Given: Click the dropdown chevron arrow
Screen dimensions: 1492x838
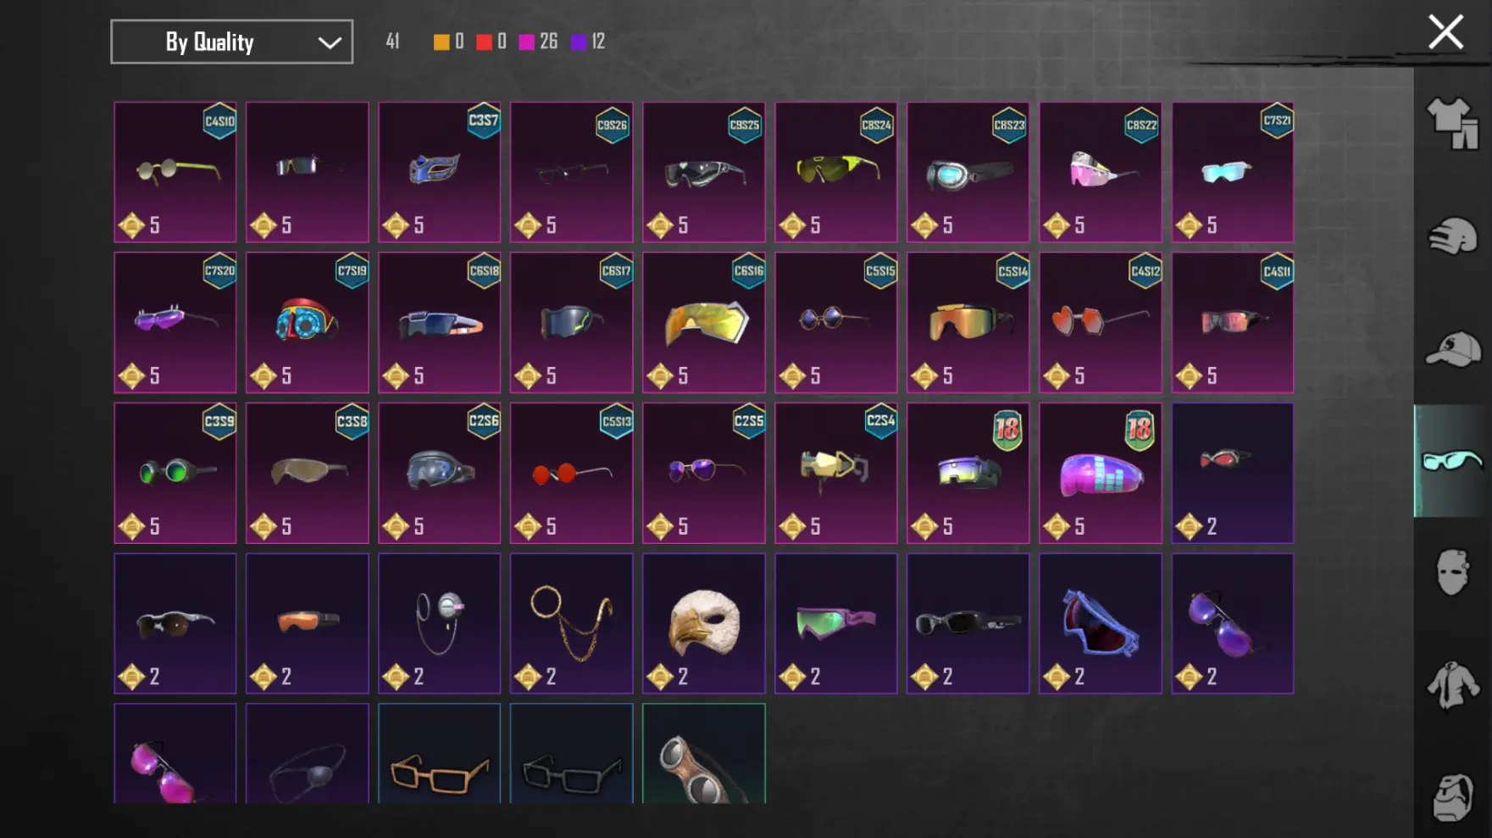Looking at the screenshot, I should tap(330, 42).
